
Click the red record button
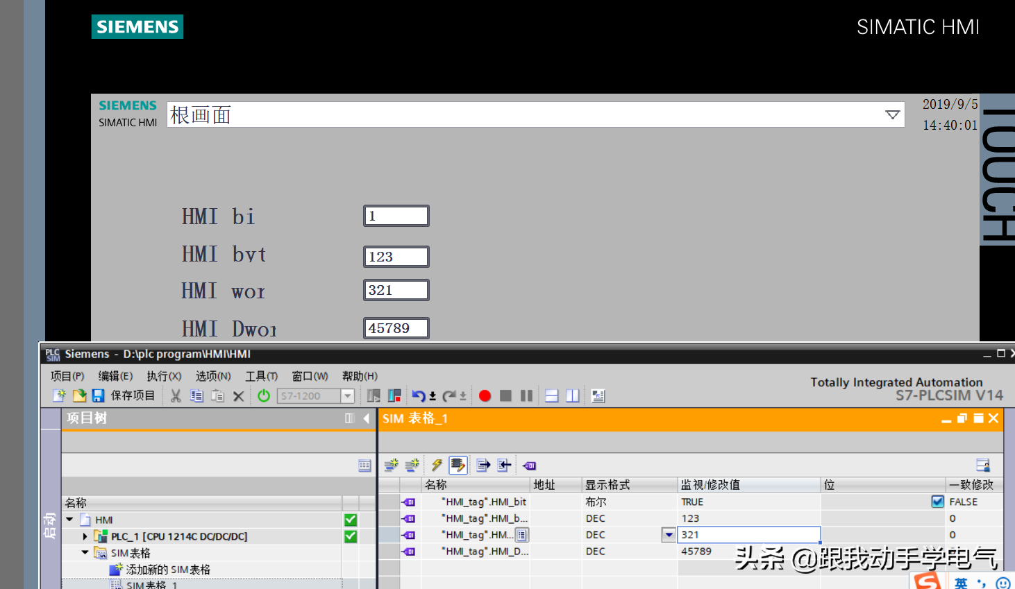485,395
